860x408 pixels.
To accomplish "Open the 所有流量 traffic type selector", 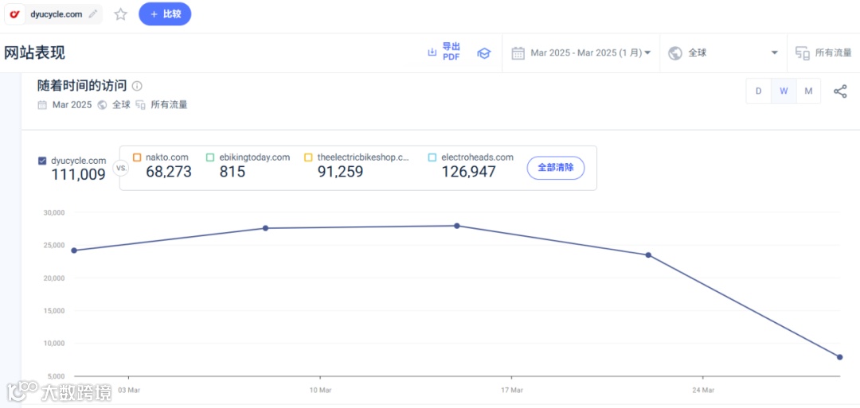I will click(824, 52).
